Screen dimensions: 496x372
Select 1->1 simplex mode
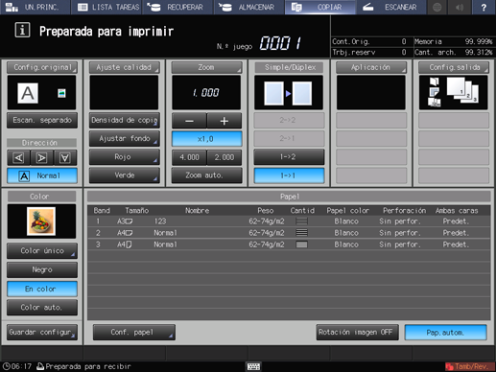(289, 175)
